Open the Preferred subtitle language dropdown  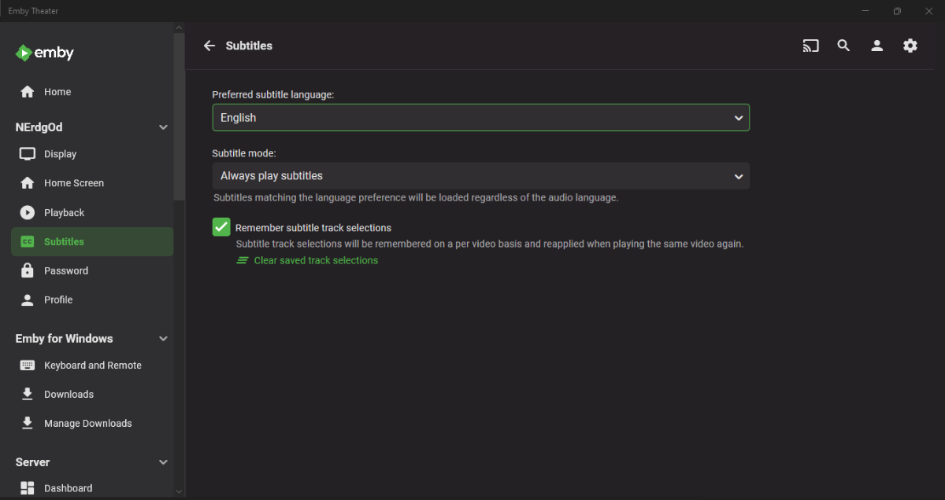coord(480,118)
